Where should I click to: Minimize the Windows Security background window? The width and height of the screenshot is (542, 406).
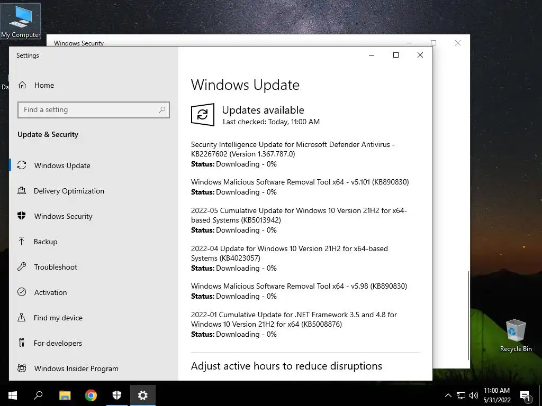[x=409, y=43]
